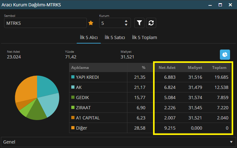Click Diğer orange color swatch
237x148 pixels.
[x=73, y=128]
